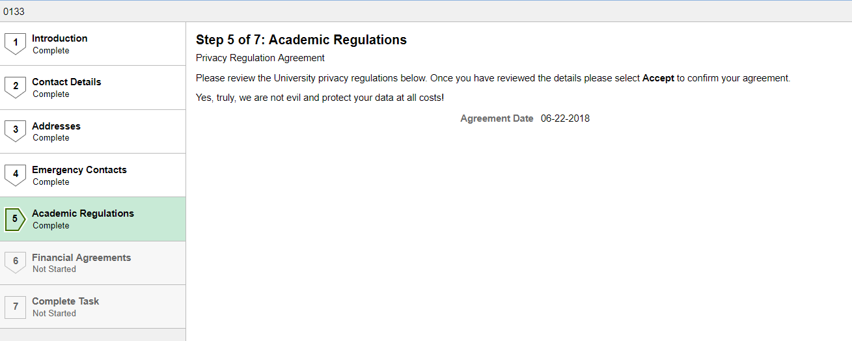Click the step 3 number badge icon
The image size is (852, 341).
[15, 131]
